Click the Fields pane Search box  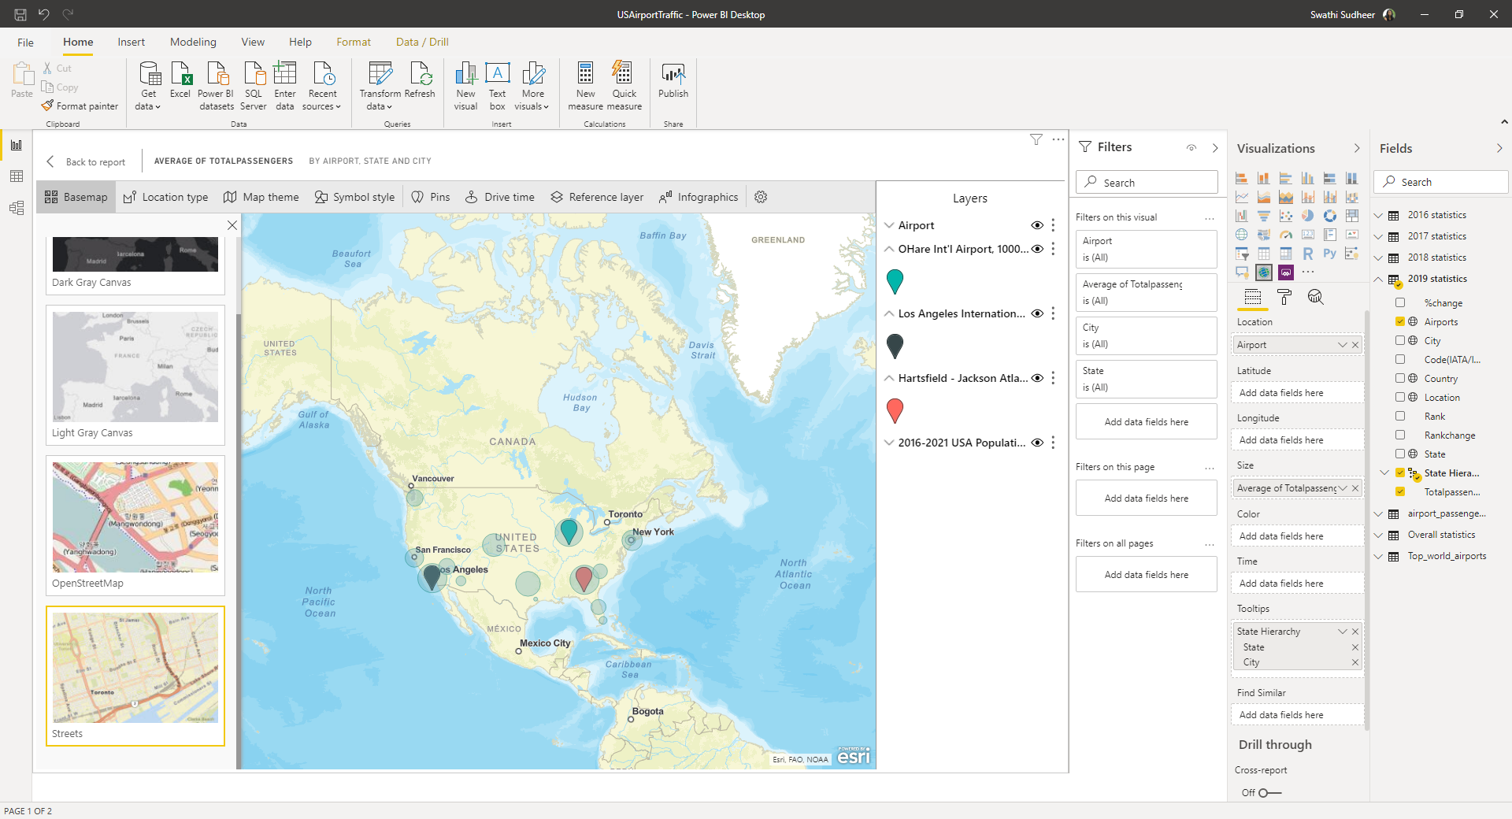tap(1441, 182)
